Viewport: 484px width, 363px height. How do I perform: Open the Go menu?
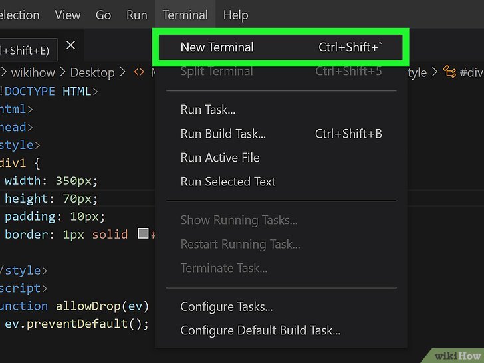click(103, 15)
